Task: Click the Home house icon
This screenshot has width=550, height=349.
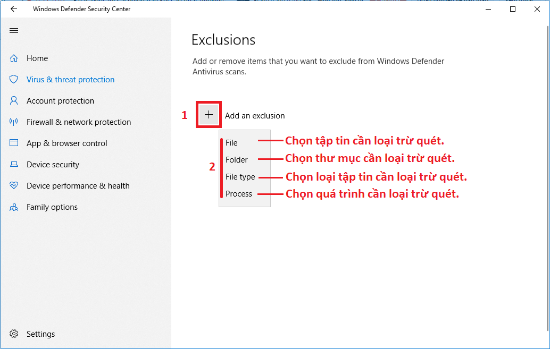Action: 14,58
